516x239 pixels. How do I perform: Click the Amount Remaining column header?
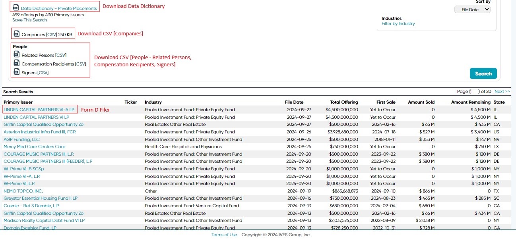tap(471, 102)
